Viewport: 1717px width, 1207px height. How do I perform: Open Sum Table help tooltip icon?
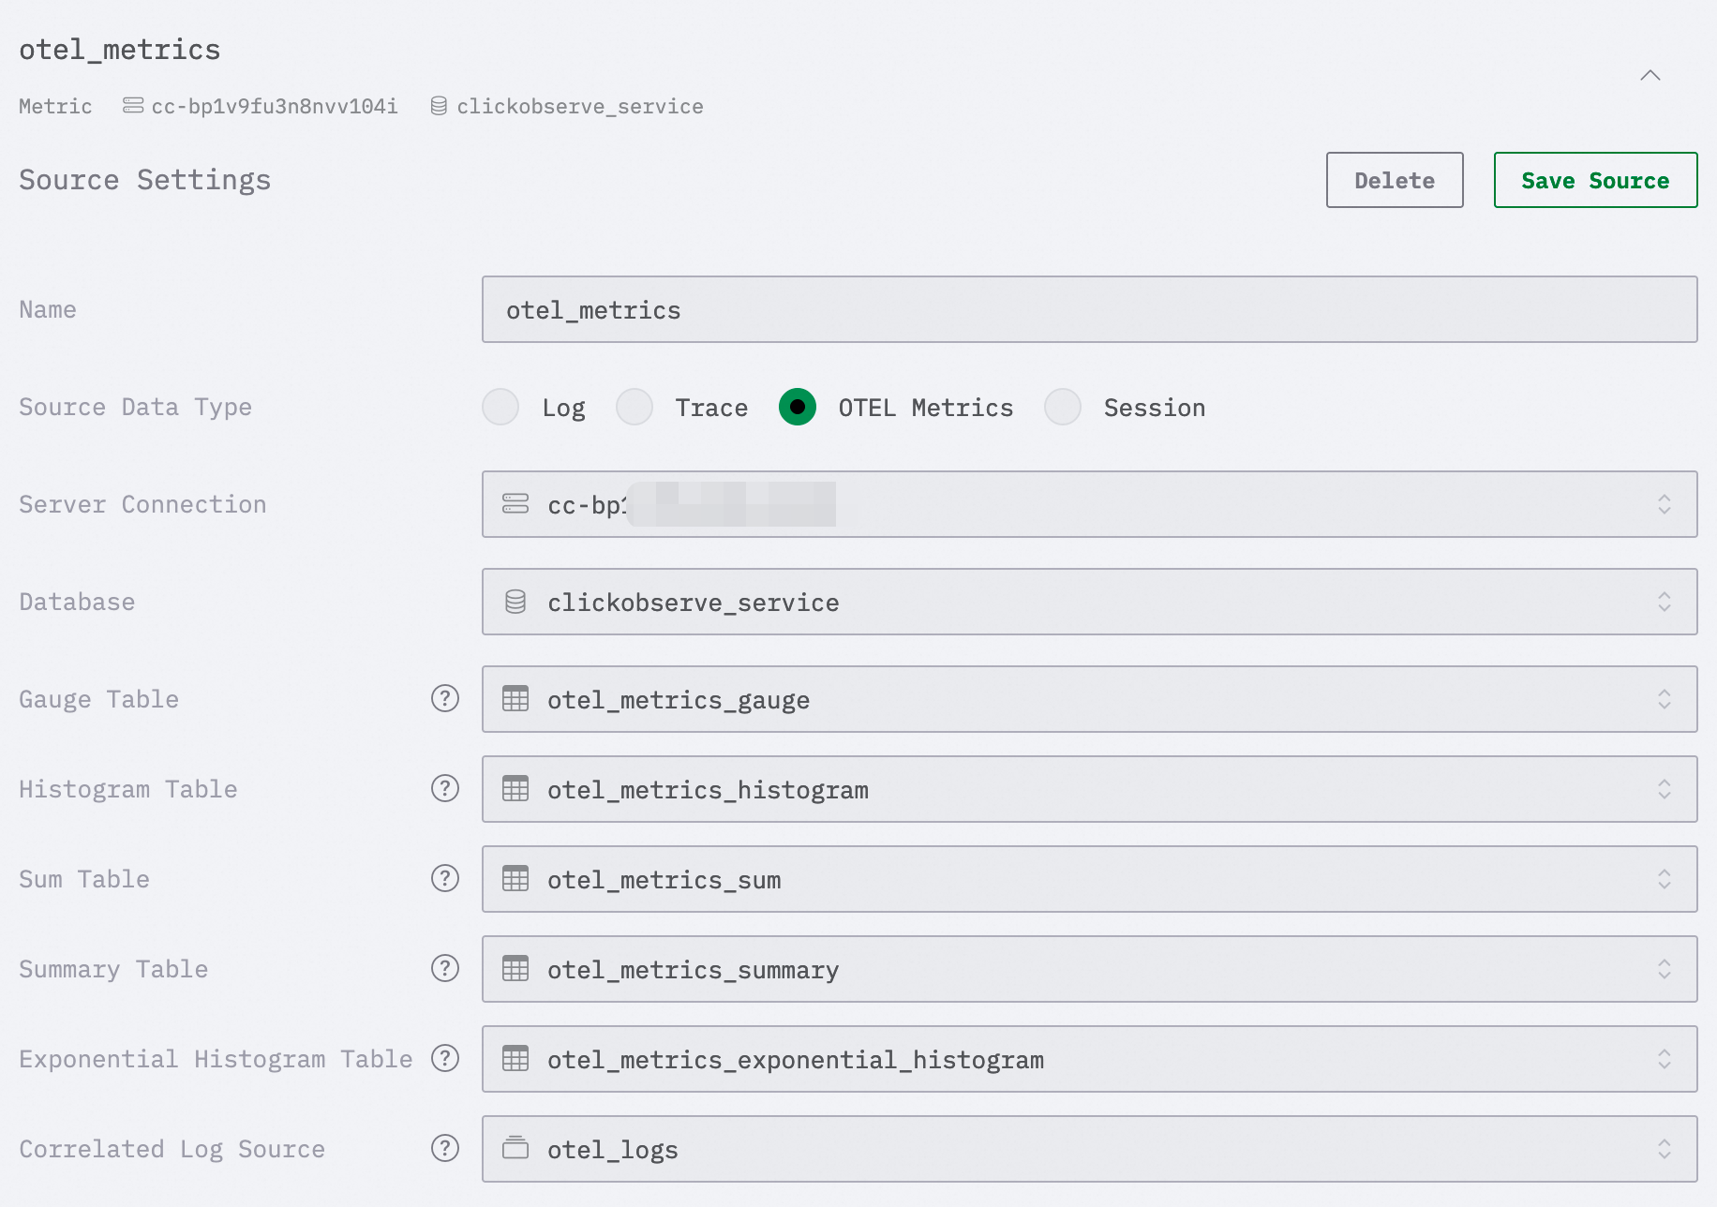[x=445, y=878]
